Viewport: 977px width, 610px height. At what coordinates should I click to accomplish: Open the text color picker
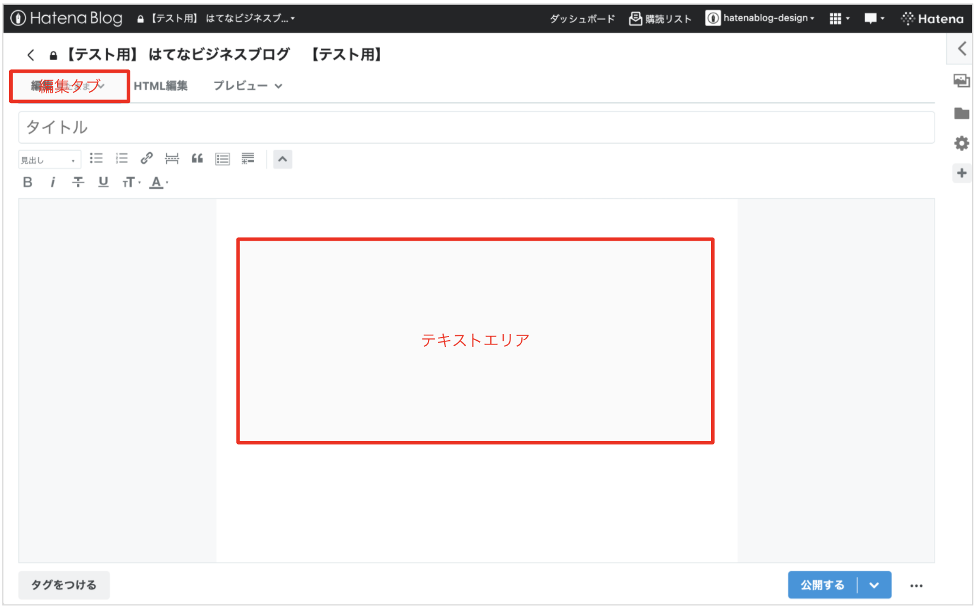tap(158, 183)
